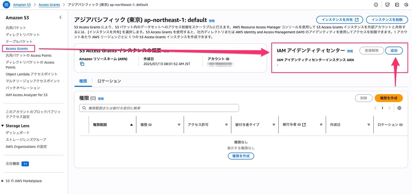Open 情報 link beside page title
This screenshot has height=194, width=412.
pos(212,21)
